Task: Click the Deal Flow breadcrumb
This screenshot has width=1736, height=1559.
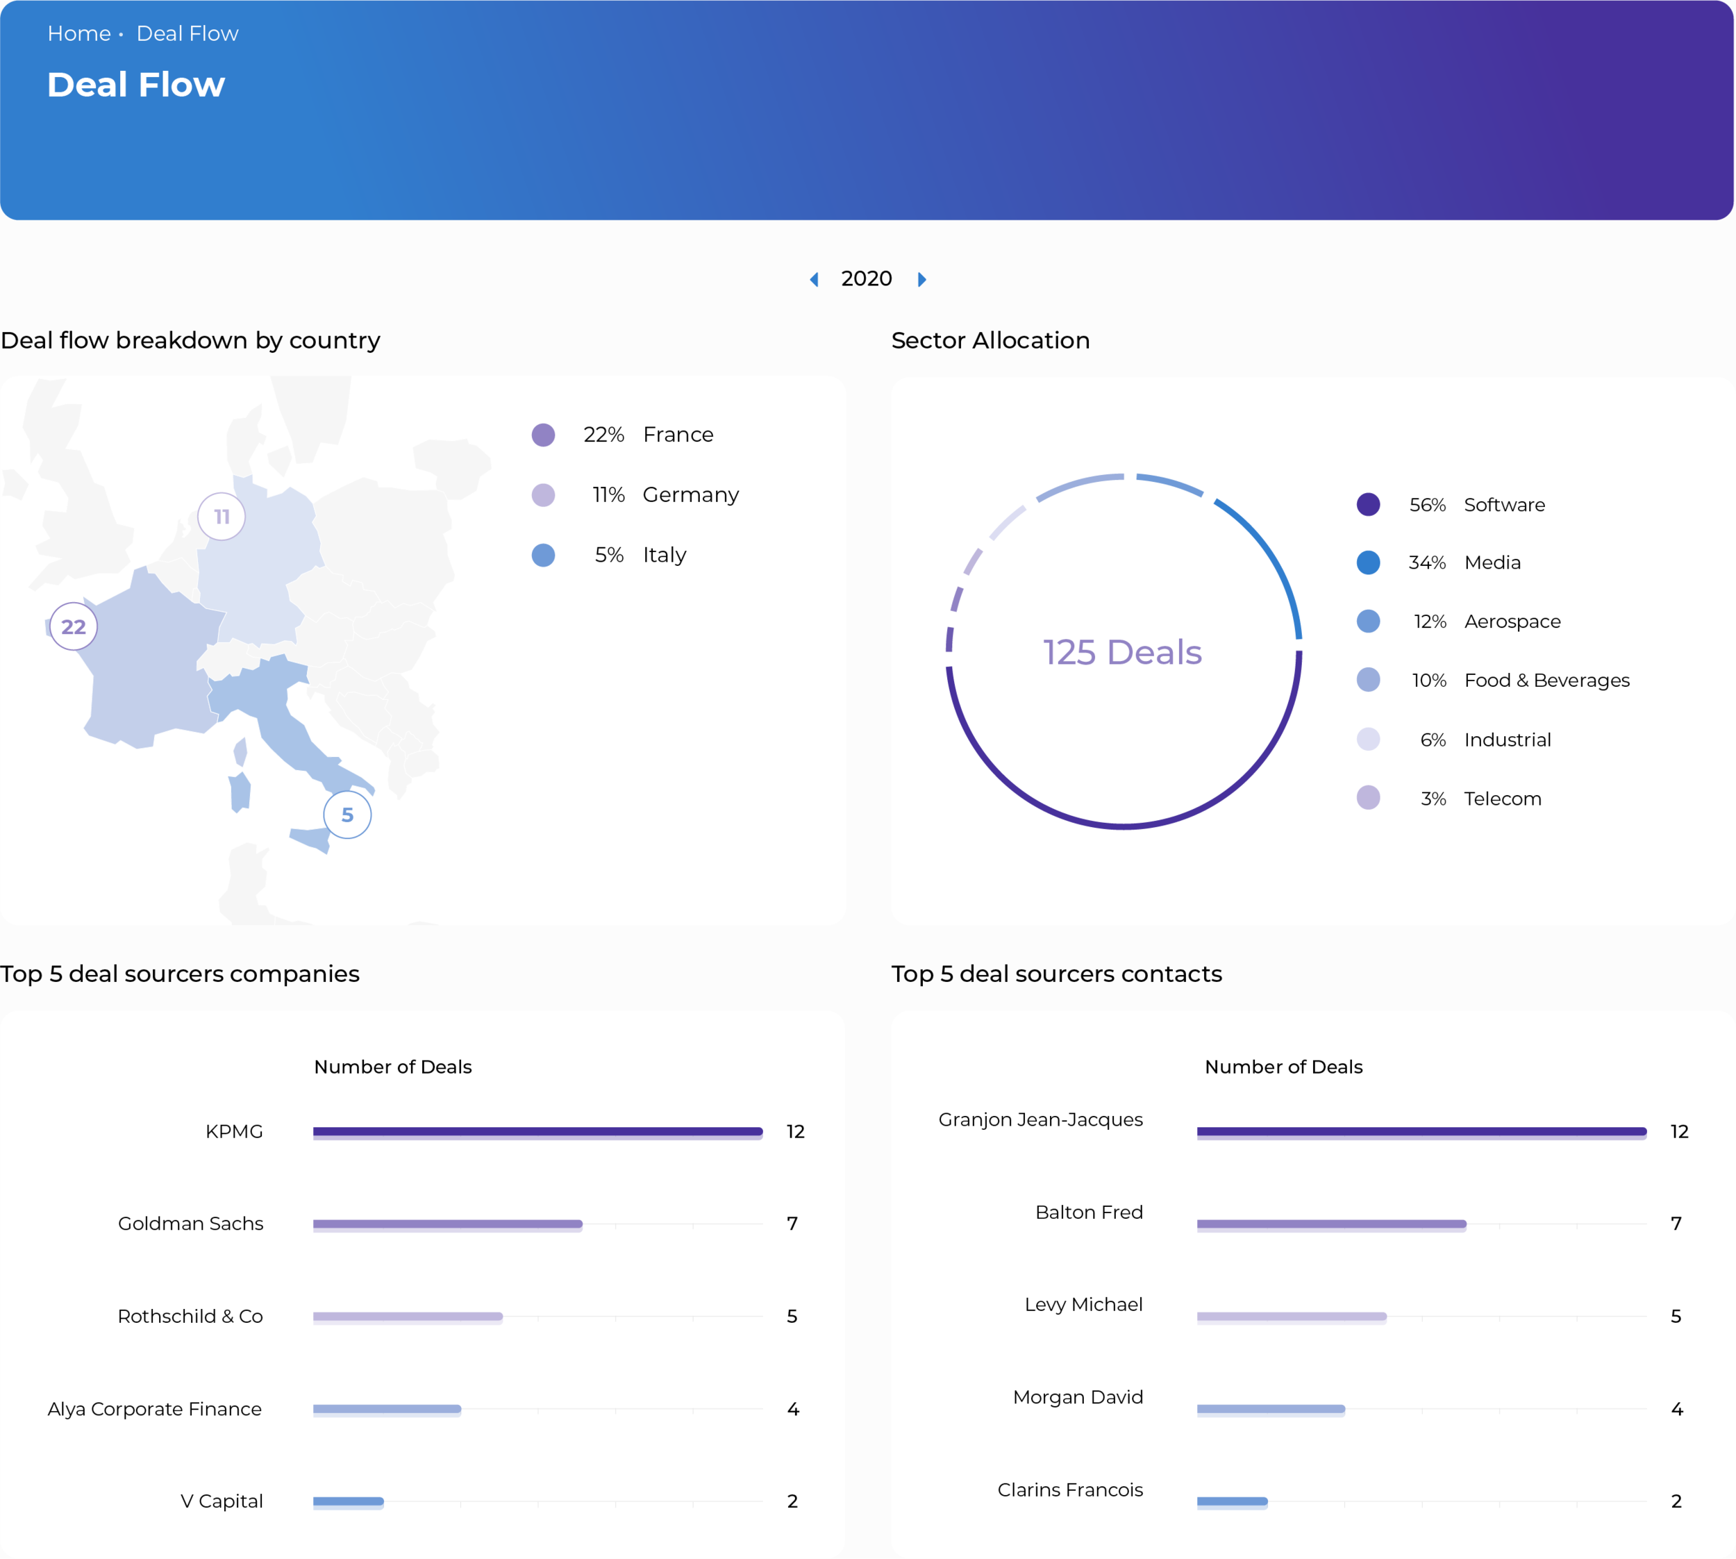Action: pos(187,33)
